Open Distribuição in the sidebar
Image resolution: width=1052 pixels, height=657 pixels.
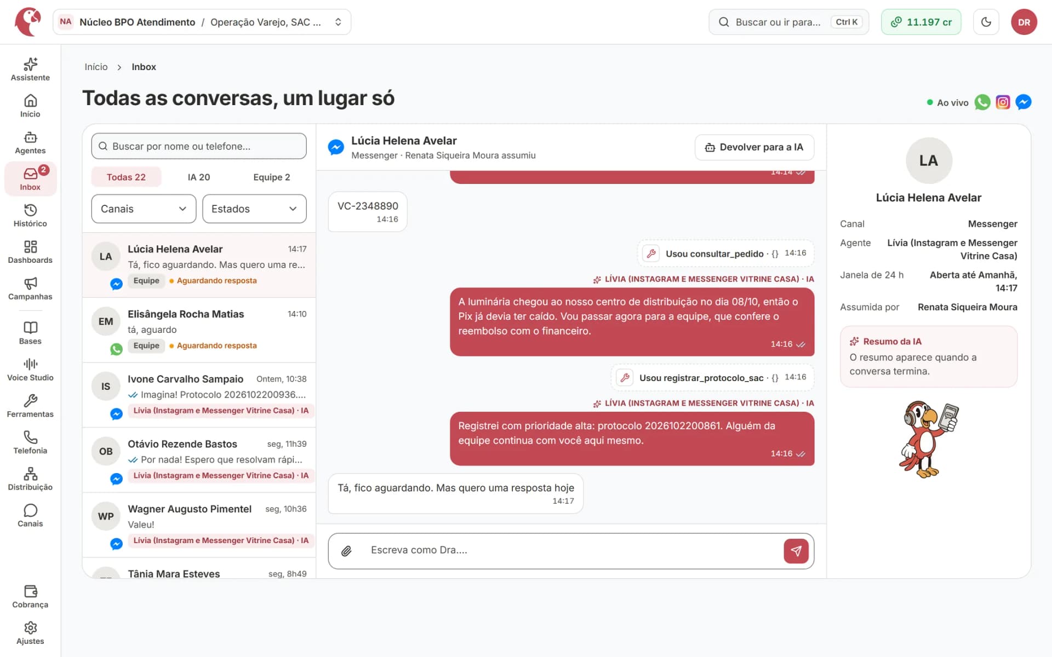[x=30, y=480]
